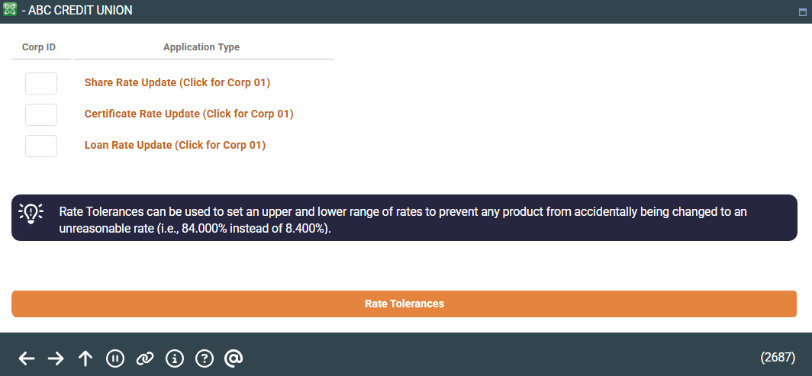
Task: Open Loan Rate Update link
Action: click(x=175, y=145)
